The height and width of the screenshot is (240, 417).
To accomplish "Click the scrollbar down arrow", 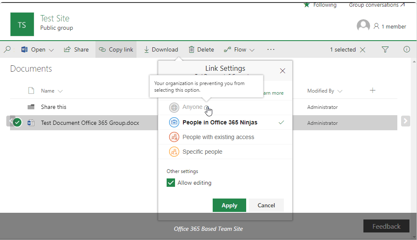I will point(414,236).
